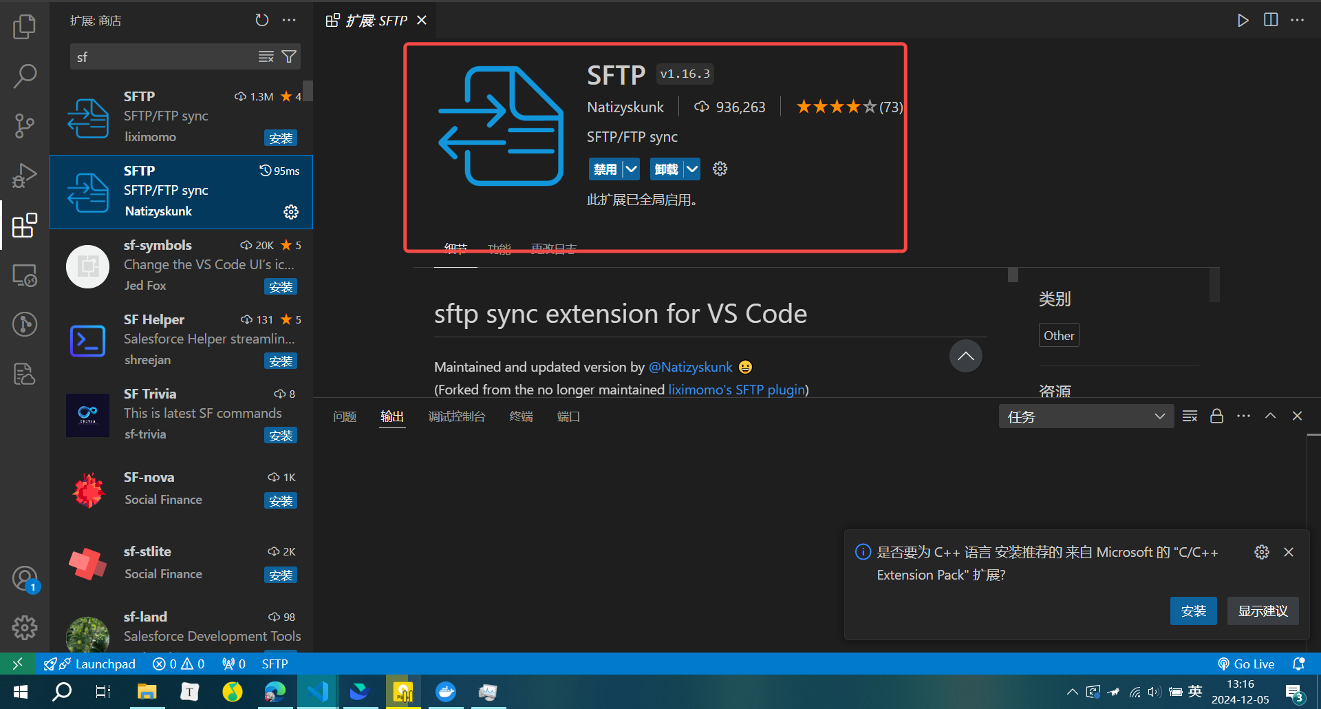
Task: Open the output channel dropdown showing 任务
Action: 1086,416
